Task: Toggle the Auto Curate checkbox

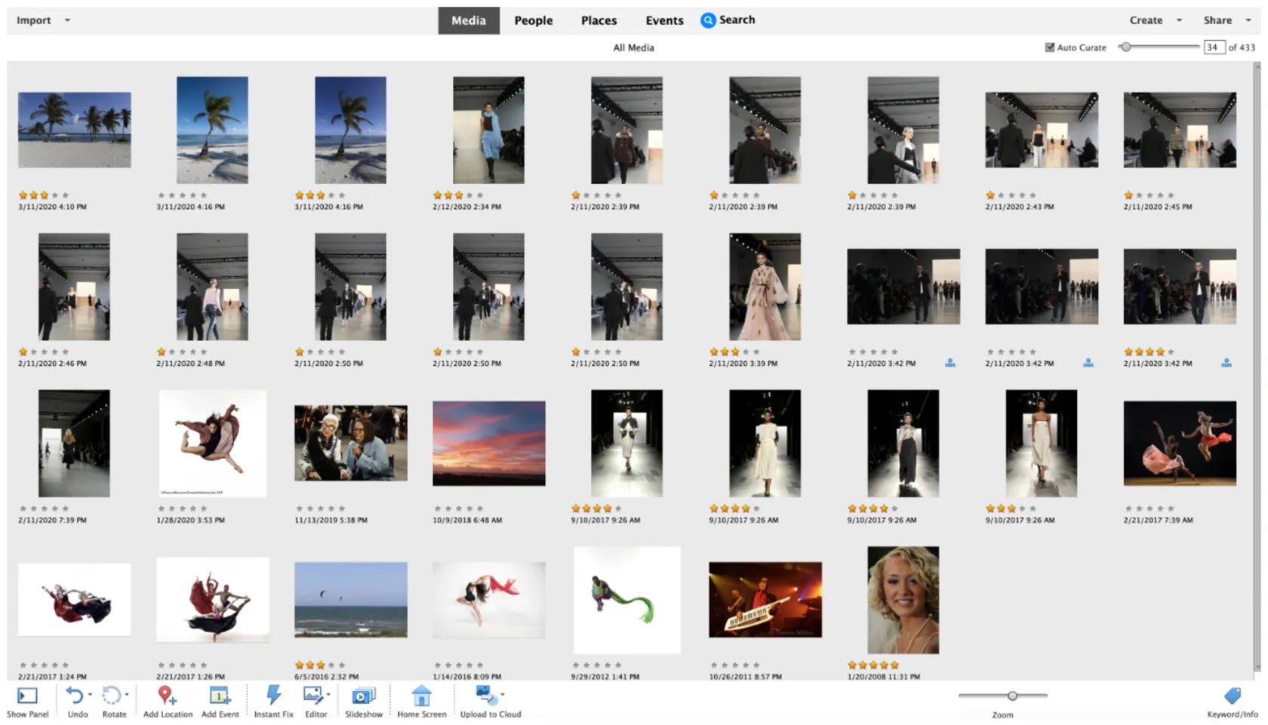Action: (1049, 47)
